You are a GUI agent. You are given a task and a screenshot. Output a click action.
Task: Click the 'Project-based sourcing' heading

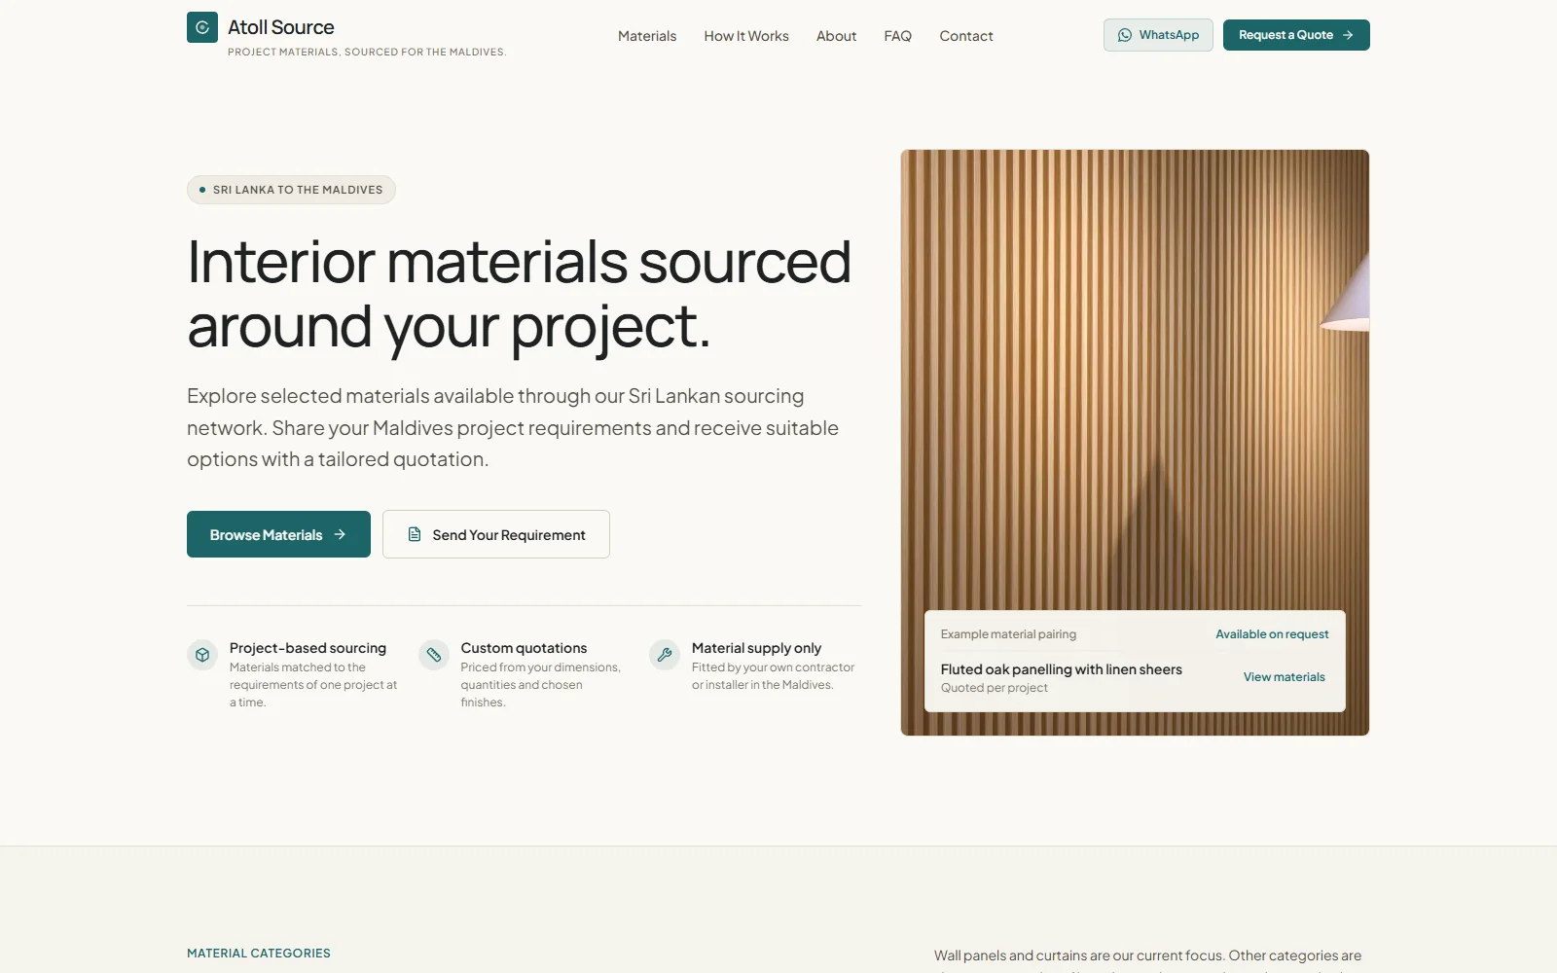click(308, 648)
